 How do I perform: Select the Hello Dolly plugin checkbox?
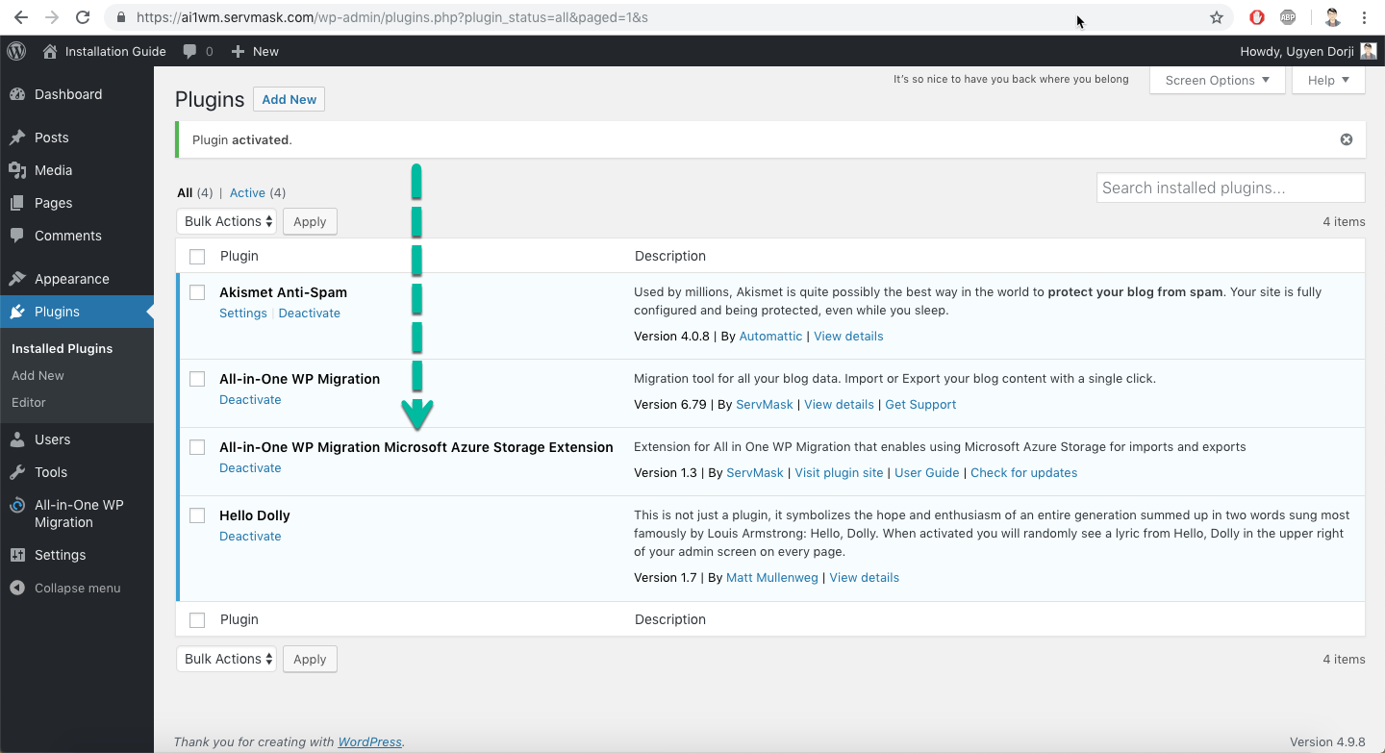pyautogui.click(x=197, y=515)
